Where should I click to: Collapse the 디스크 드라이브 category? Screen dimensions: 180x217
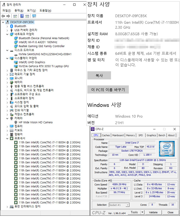pyautogui.click(x=7, y=50)
